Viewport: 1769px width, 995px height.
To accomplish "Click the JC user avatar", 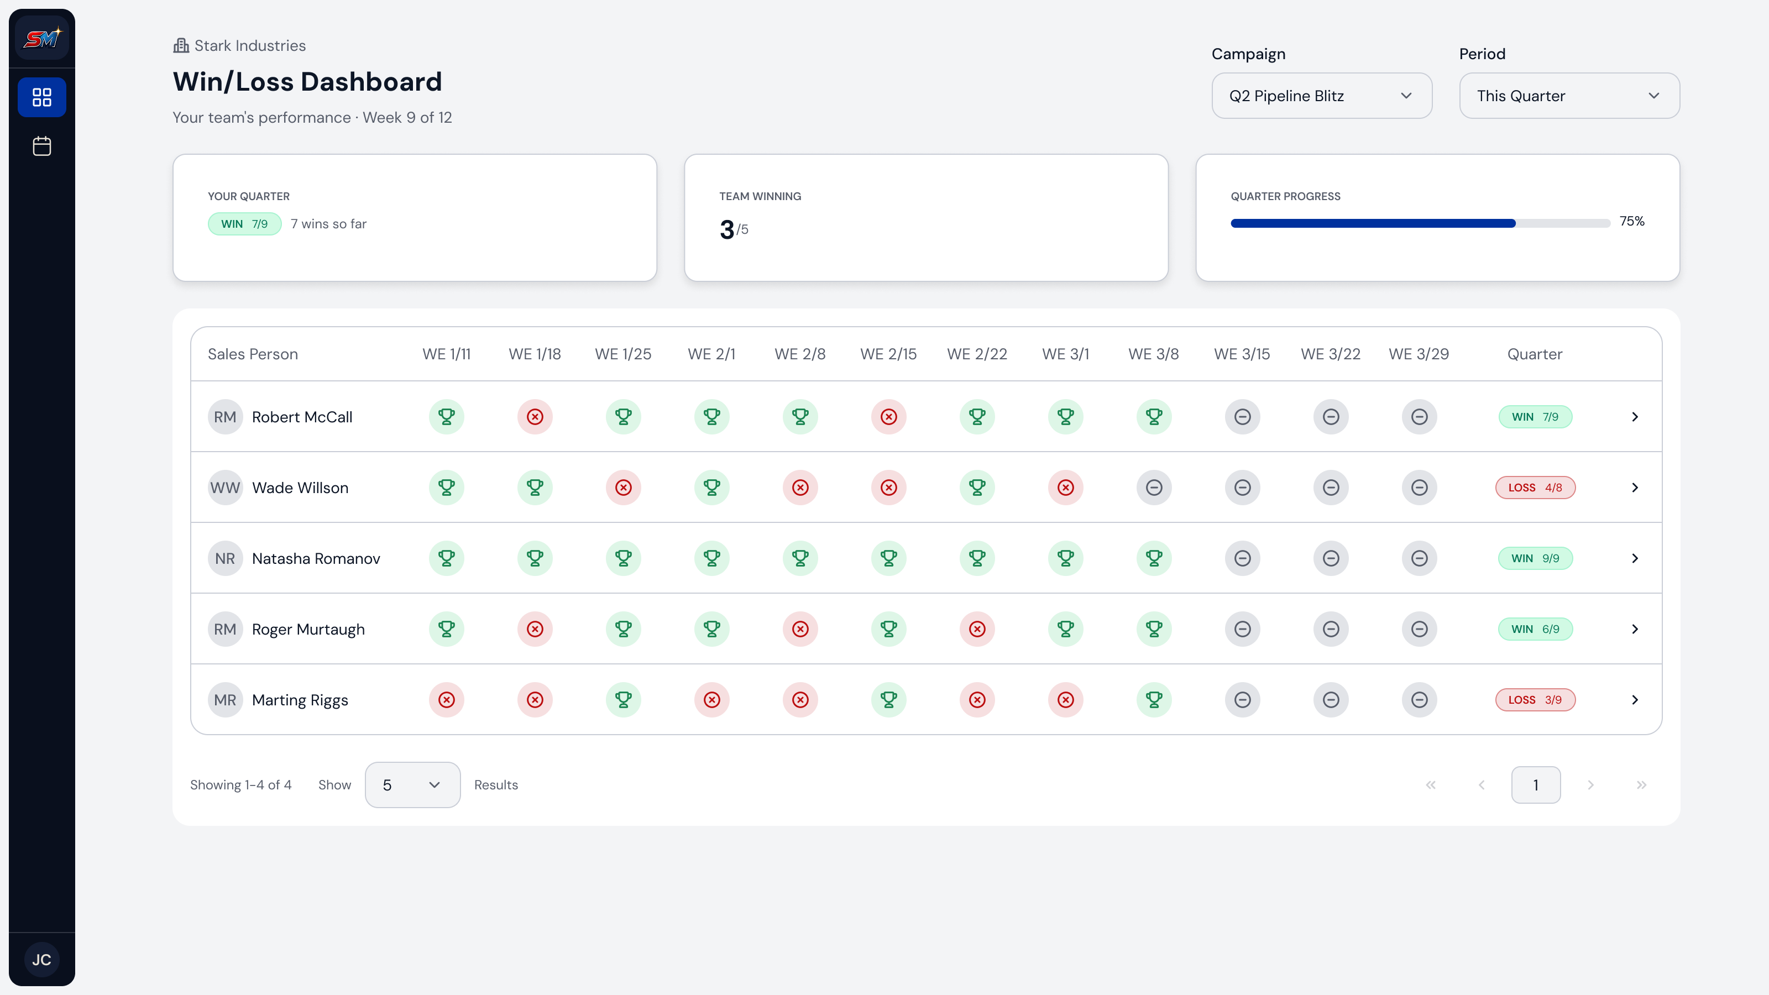I will [x=42, y=960].
